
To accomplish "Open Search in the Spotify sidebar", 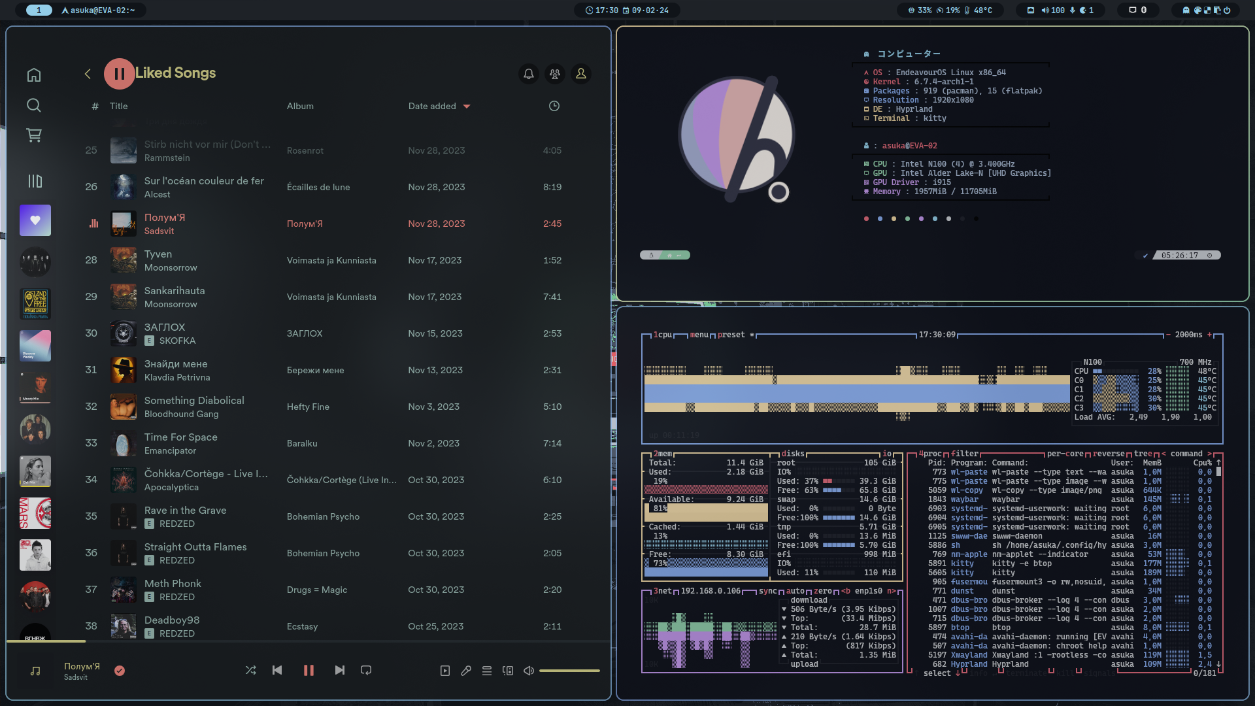I will click(x=34, y=105).
